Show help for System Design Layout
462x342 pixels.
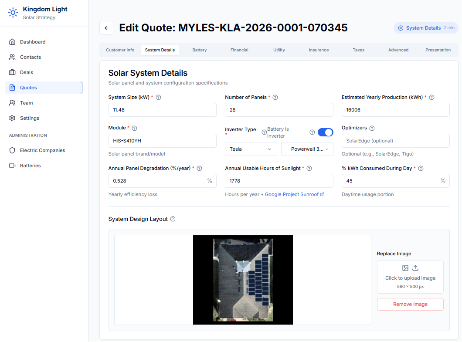(x=173, y=219)
